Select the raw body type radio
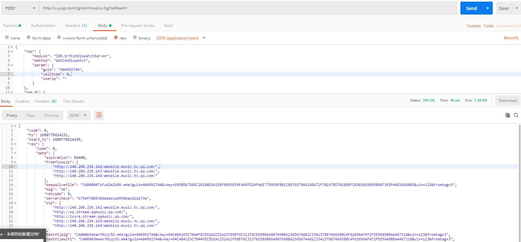Viewport: 521px width, 242px height. click(116, 38)
